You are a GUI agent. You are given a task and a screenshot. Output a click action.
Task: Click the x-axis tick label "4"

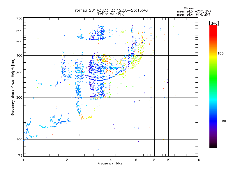(111, 160)
